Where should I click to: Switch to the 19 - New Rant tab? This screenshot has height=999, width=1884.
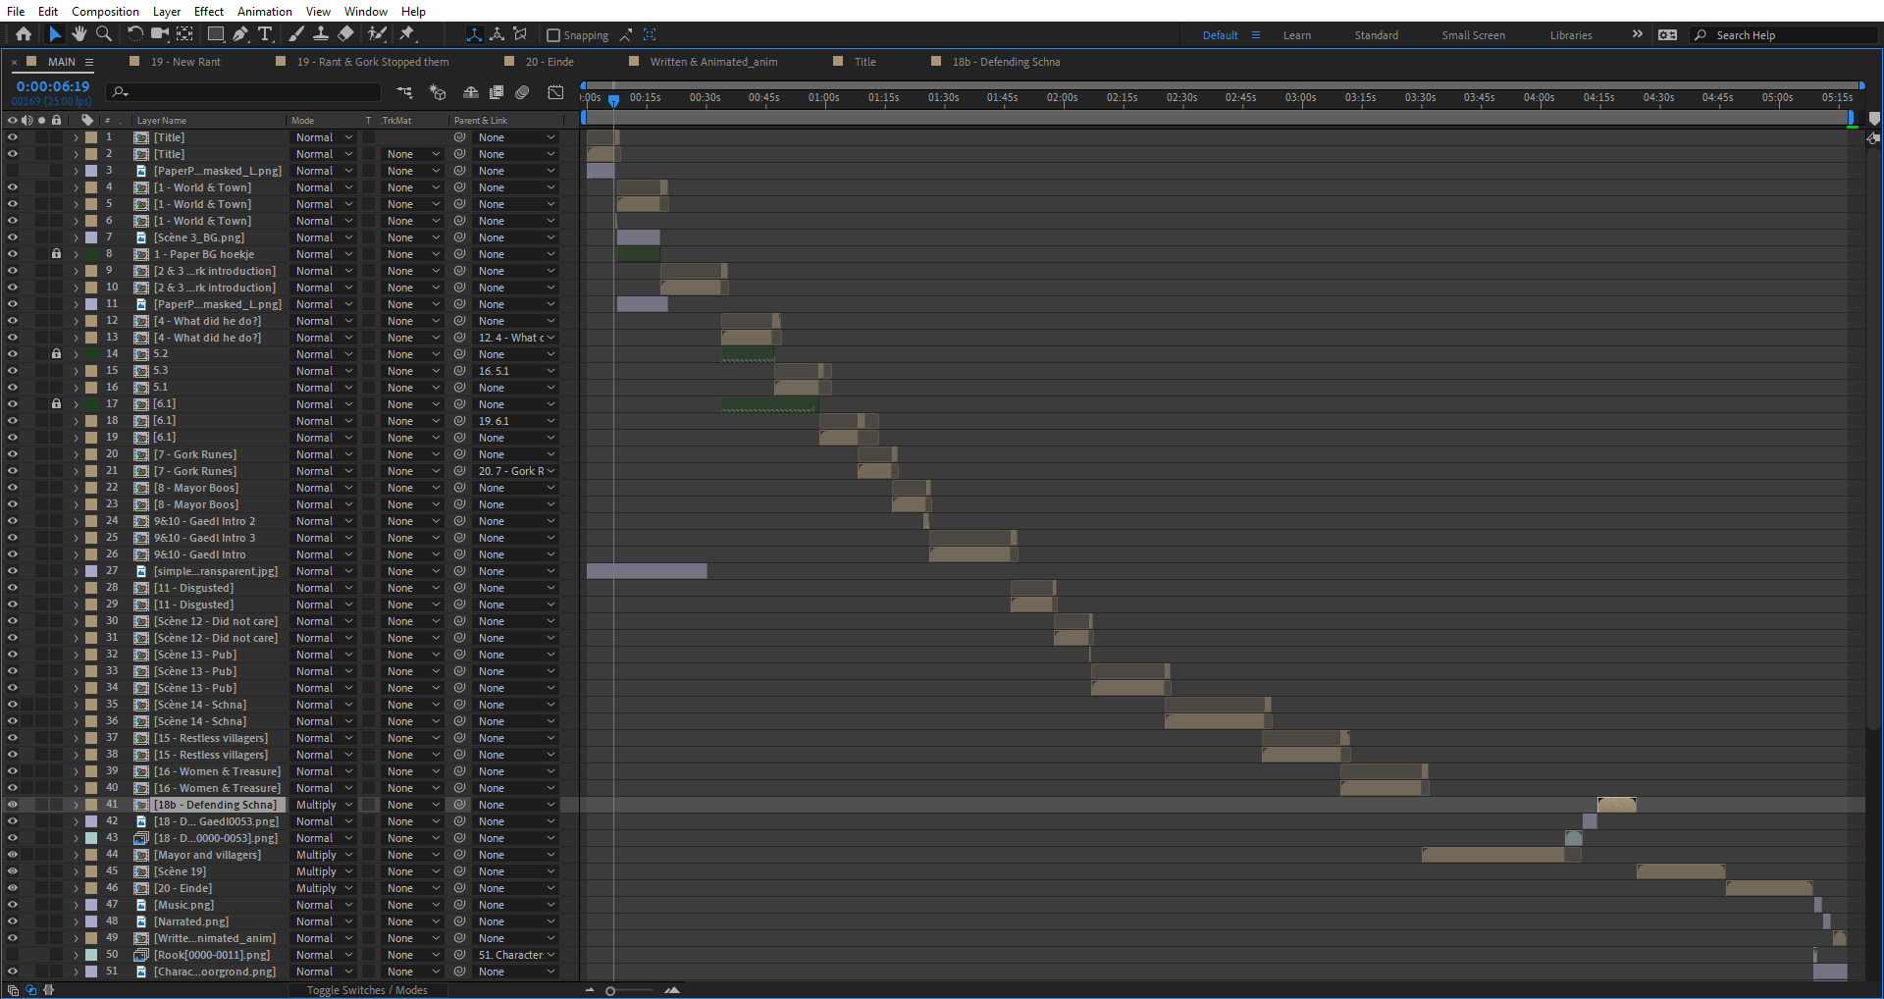coord(185,62)
